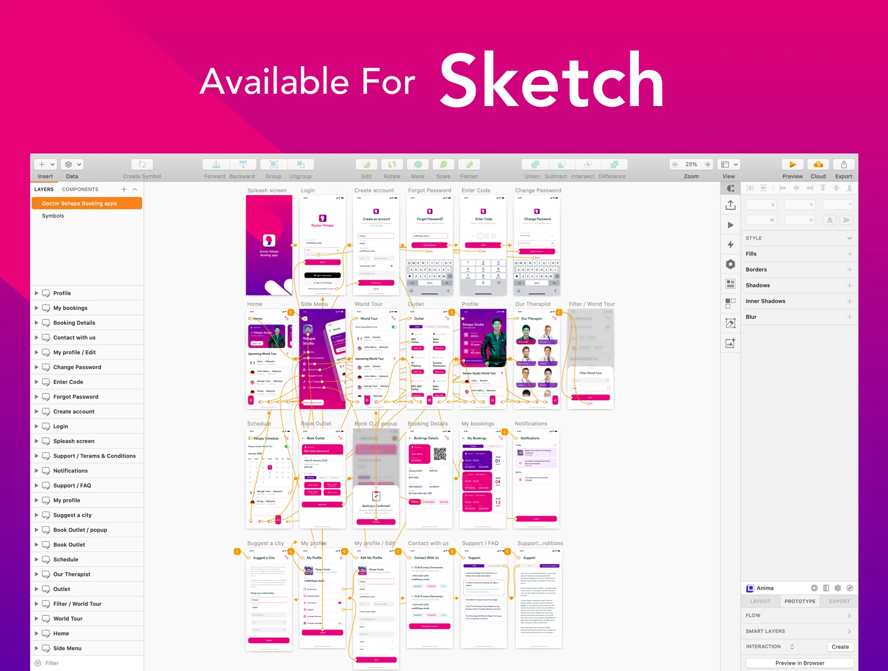Image resolution: width=888 pixels, height=671 pixels.
Task: Click the Forward toolbar icon
Action: pos(216,164)
